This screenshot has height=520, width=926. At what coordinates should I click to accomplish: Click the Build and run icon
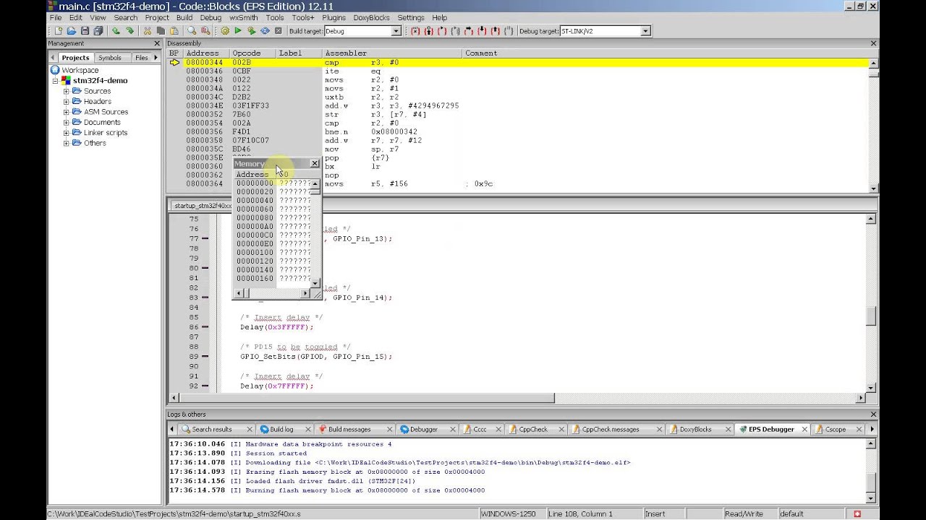point(251,31)
